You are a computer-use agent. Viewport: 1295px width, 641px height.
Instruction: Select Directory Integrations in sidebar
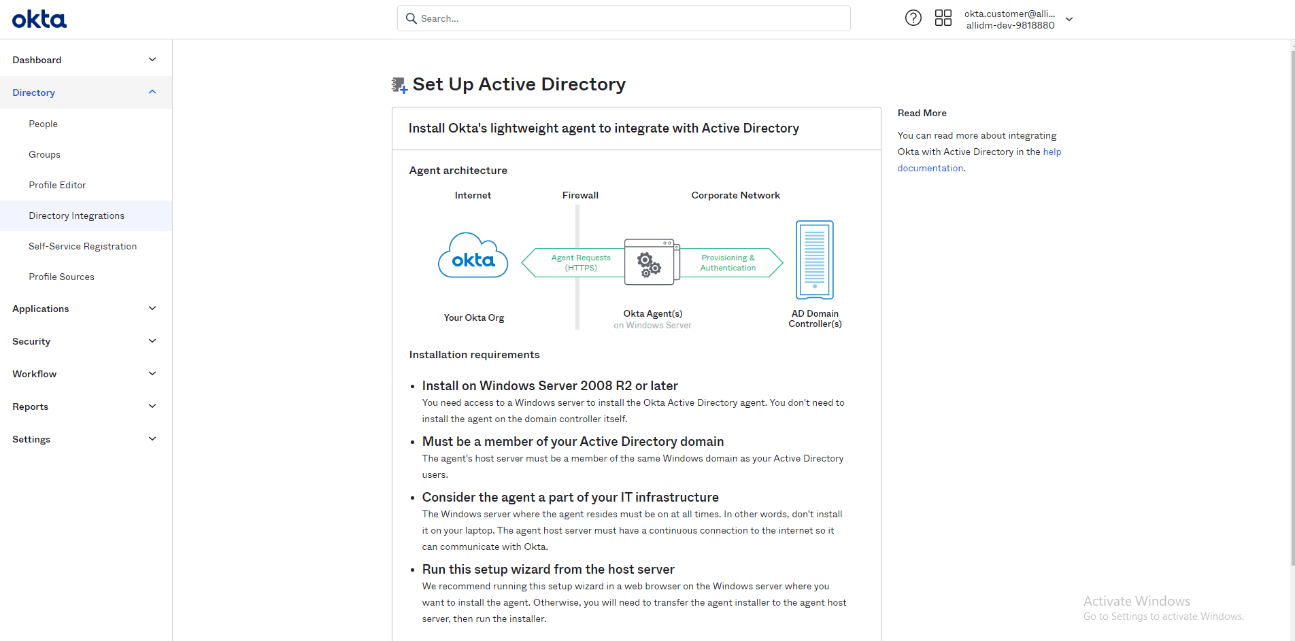tap(86, 215)
